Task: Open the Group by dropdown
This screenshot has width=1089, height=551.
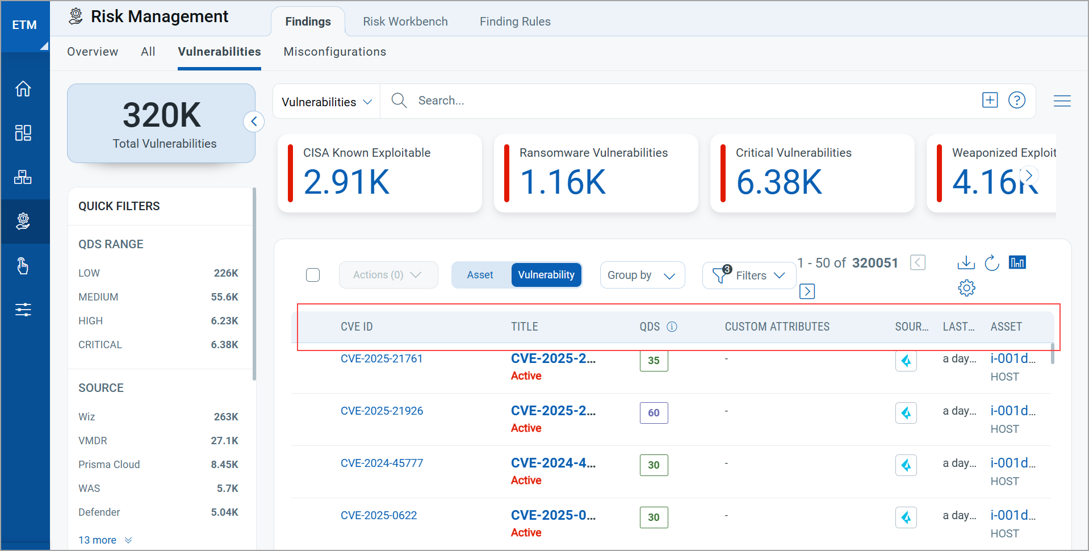Action: pos(642,275)
